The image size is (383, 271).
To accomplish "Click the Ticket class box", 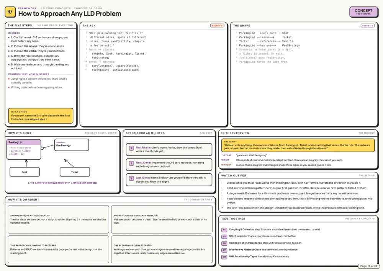I will pyautogui.click(x=75, y=172).
